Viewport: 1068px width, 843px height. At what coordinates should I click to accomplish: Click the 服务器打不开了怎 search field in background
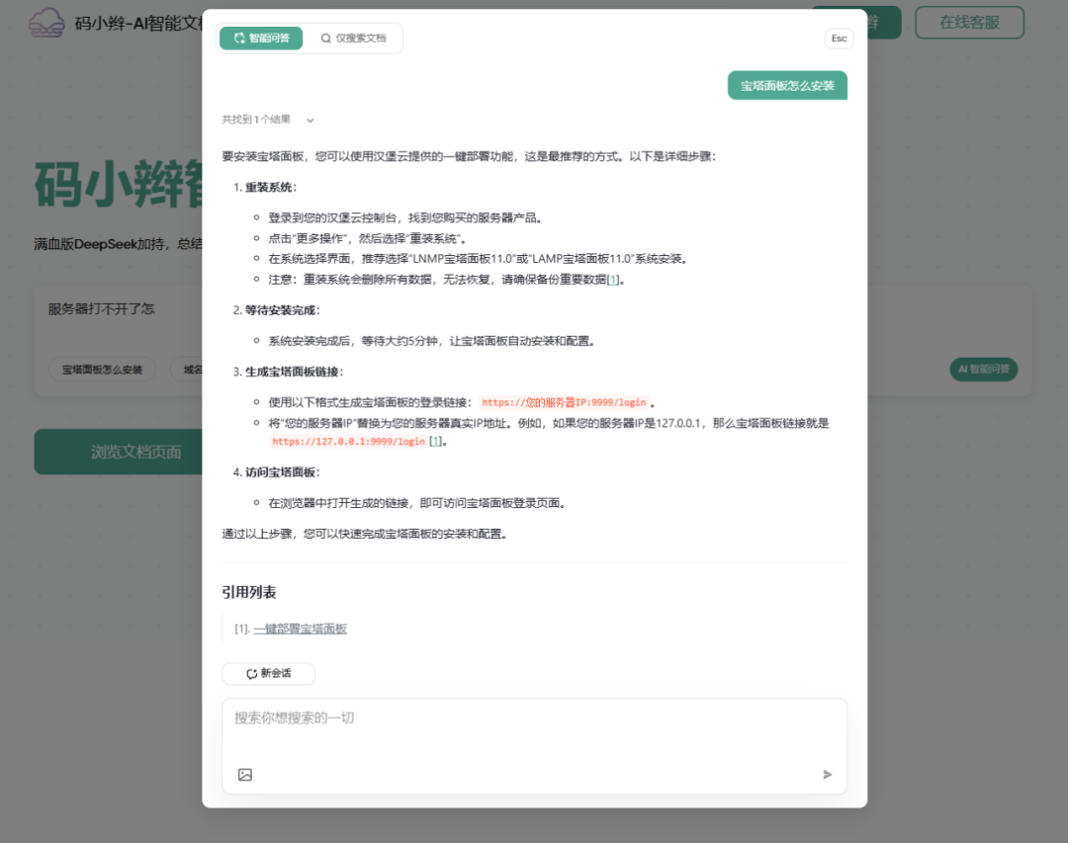(x=102, y=309)
